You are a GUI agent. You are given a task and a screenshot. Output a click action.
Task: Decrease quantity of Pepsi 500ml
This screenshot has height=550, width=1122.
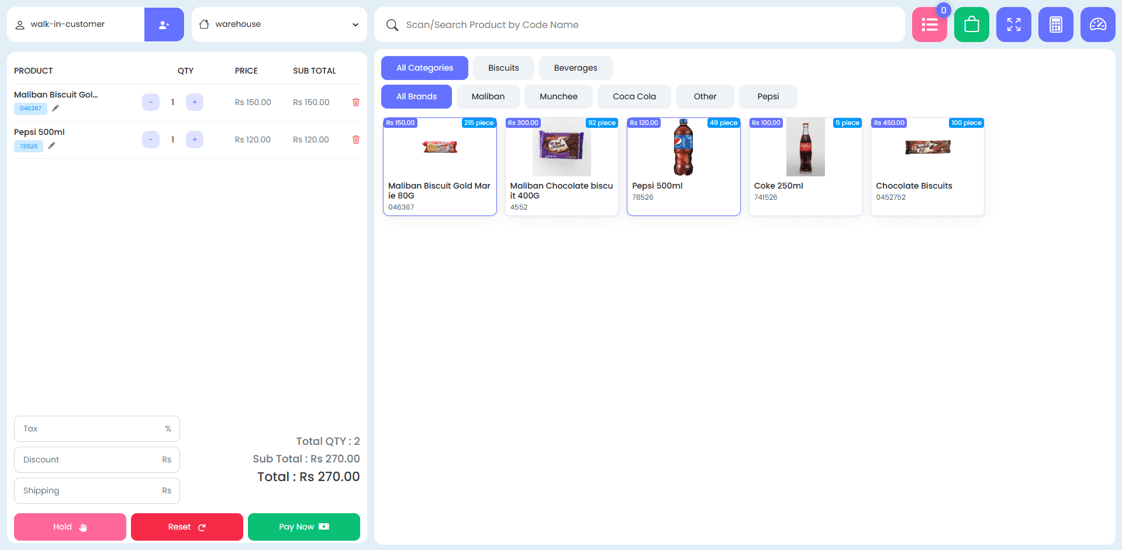[151, 140]
